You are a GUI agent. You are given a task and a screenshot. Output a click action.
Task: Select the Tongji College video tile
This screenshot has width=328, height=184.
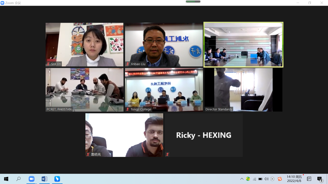pos(164,90)
